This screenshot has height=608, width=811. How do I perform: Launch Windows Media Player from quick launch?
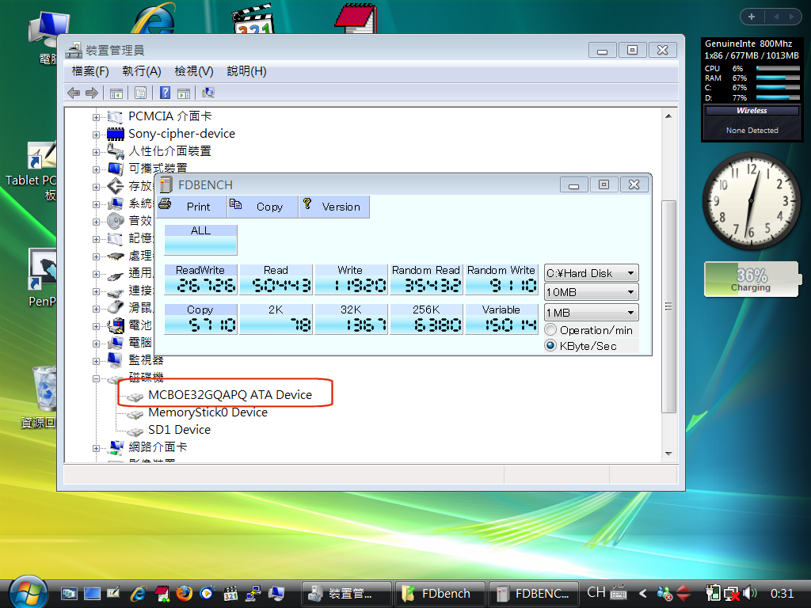(207, 593)
